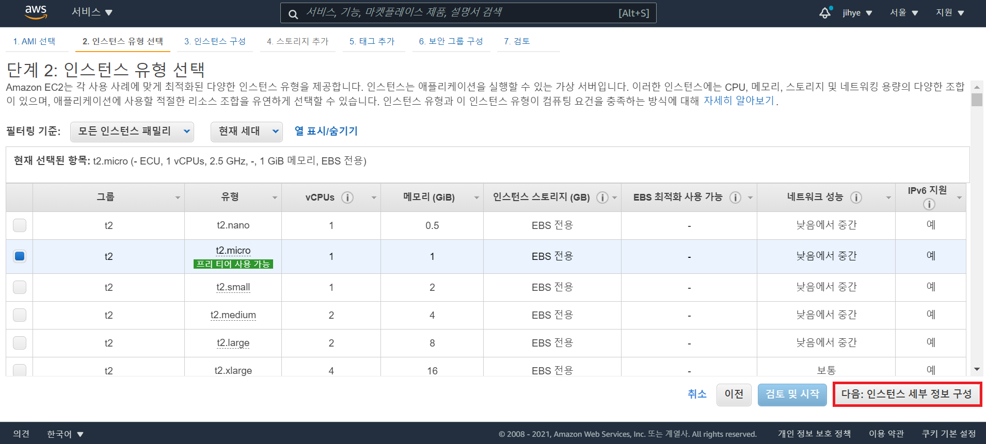Select the t2.nano checkbox
The image size is (986, 444).
pos(20,225)
